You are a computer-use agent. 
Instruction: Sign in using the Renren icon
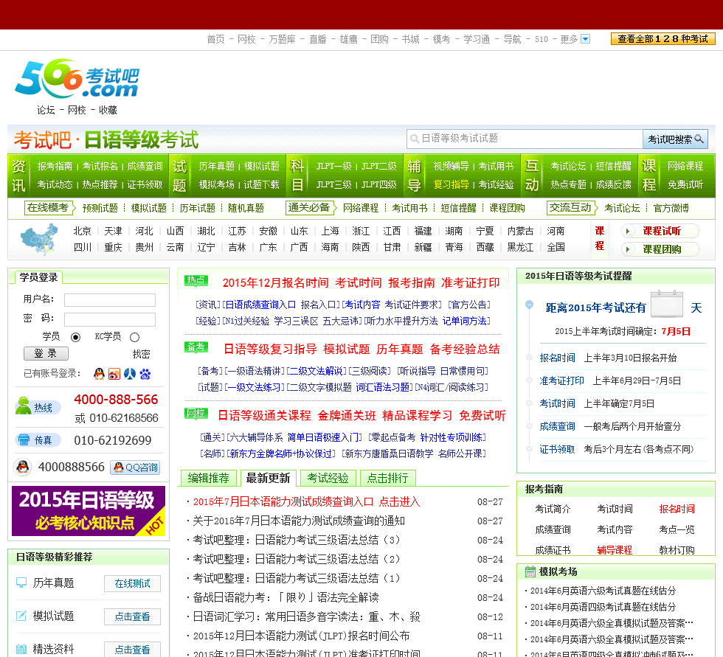pos(130,374)
